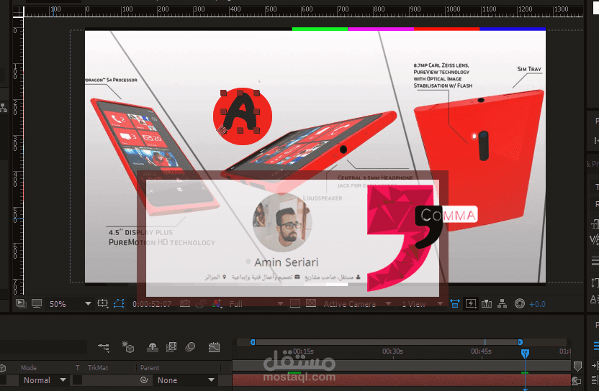Open the Normal blending mode dropdown
599x391 pixels.
click(x=43, y=380)
